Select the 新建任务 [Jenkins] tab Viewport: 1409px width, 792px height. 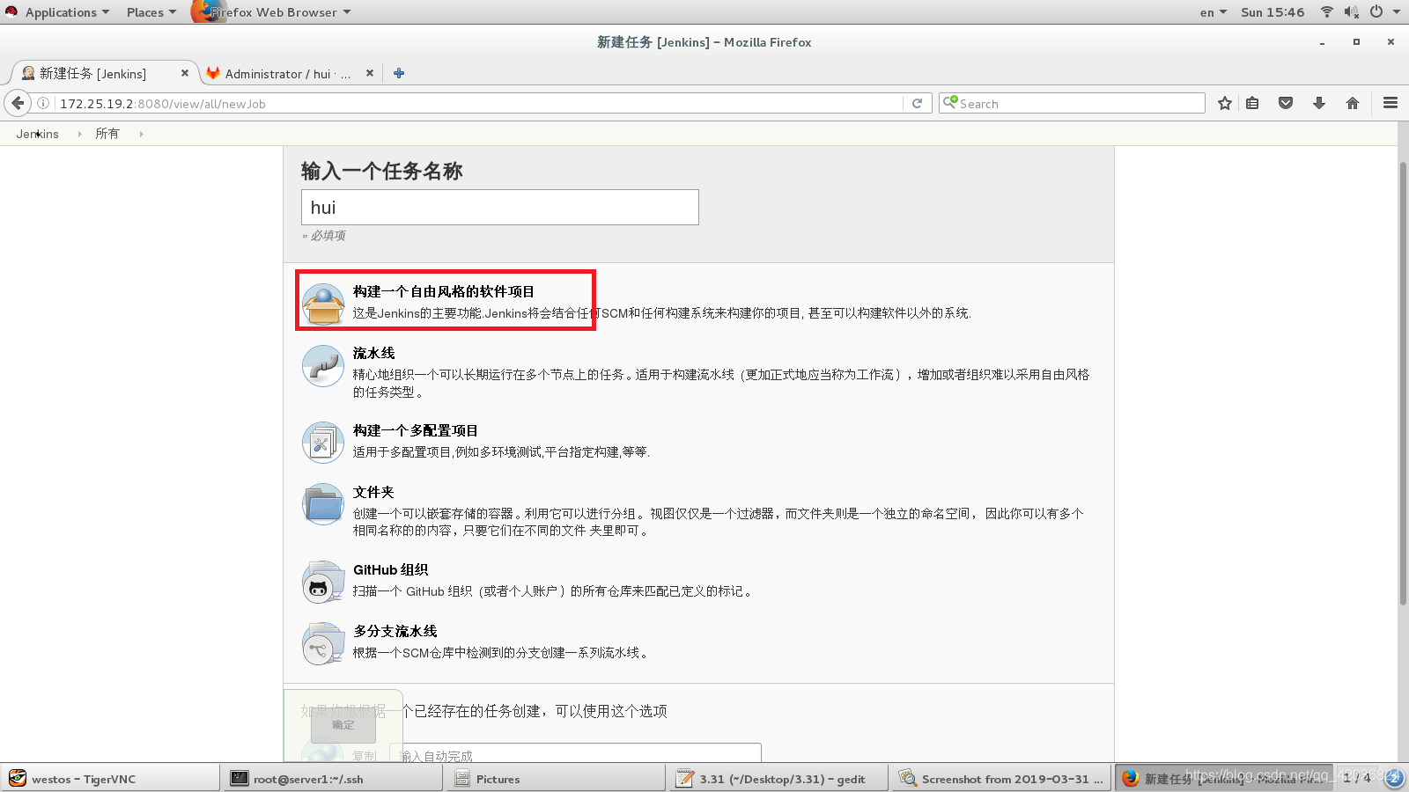point(104,74)
